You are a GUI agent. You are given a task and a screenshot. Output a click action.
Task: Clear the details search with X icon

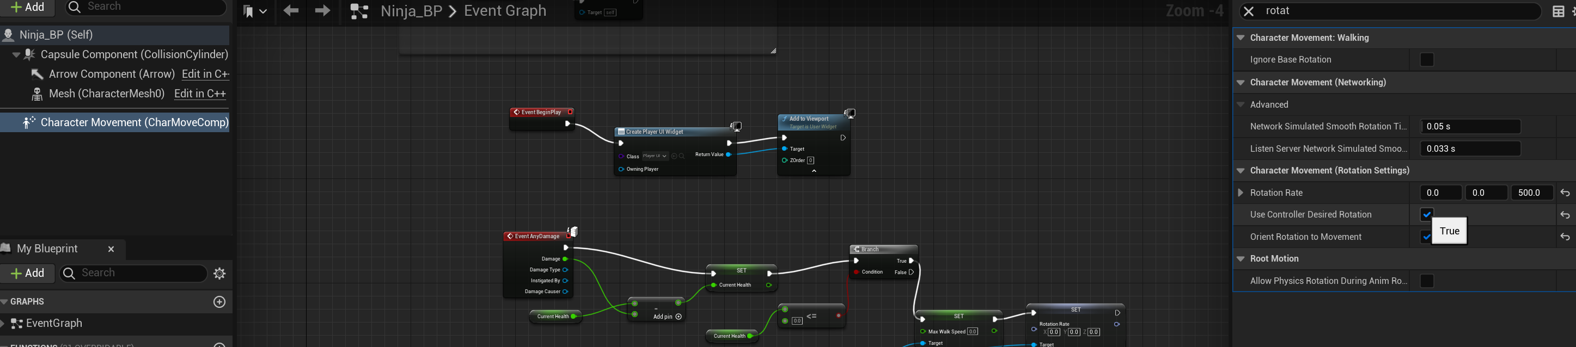pyautogui.click(x=1249, y=11)
